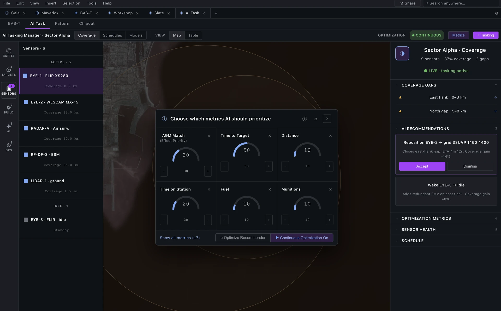Remove the Time to Target metric
This screenshot has width=501, height=311.
point(270,136)
